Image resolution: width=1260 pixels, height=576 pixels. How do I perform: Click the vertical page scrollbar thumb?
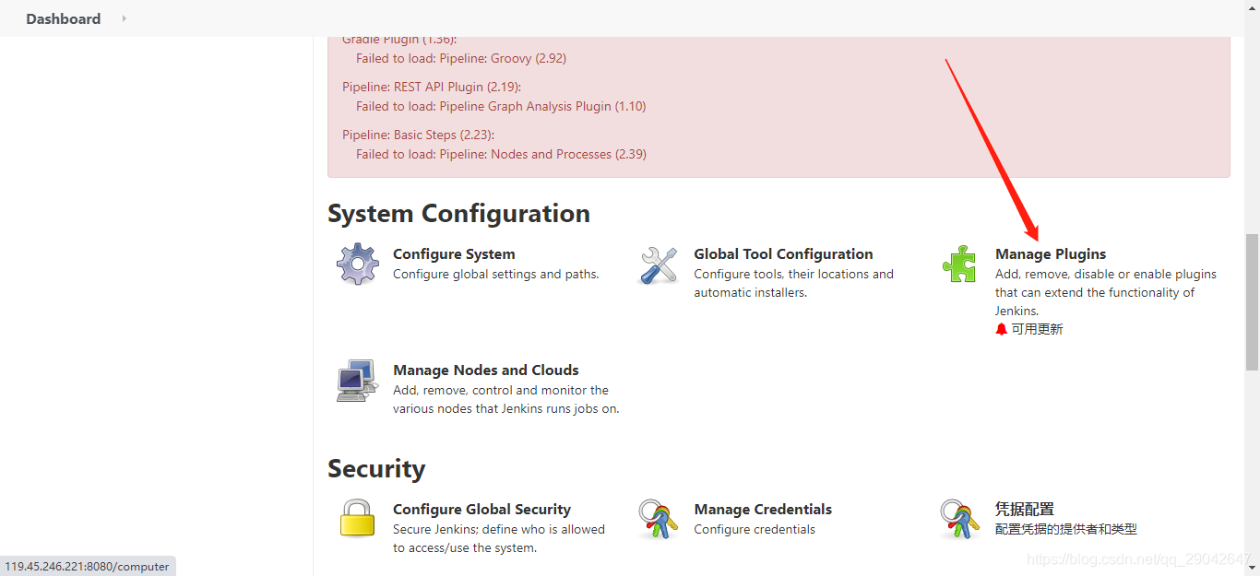point(1252,300)
